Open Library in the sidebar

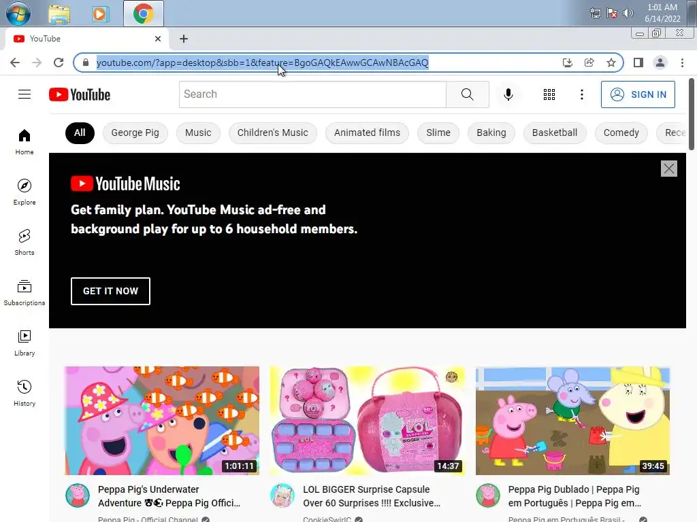coord(25,343)
